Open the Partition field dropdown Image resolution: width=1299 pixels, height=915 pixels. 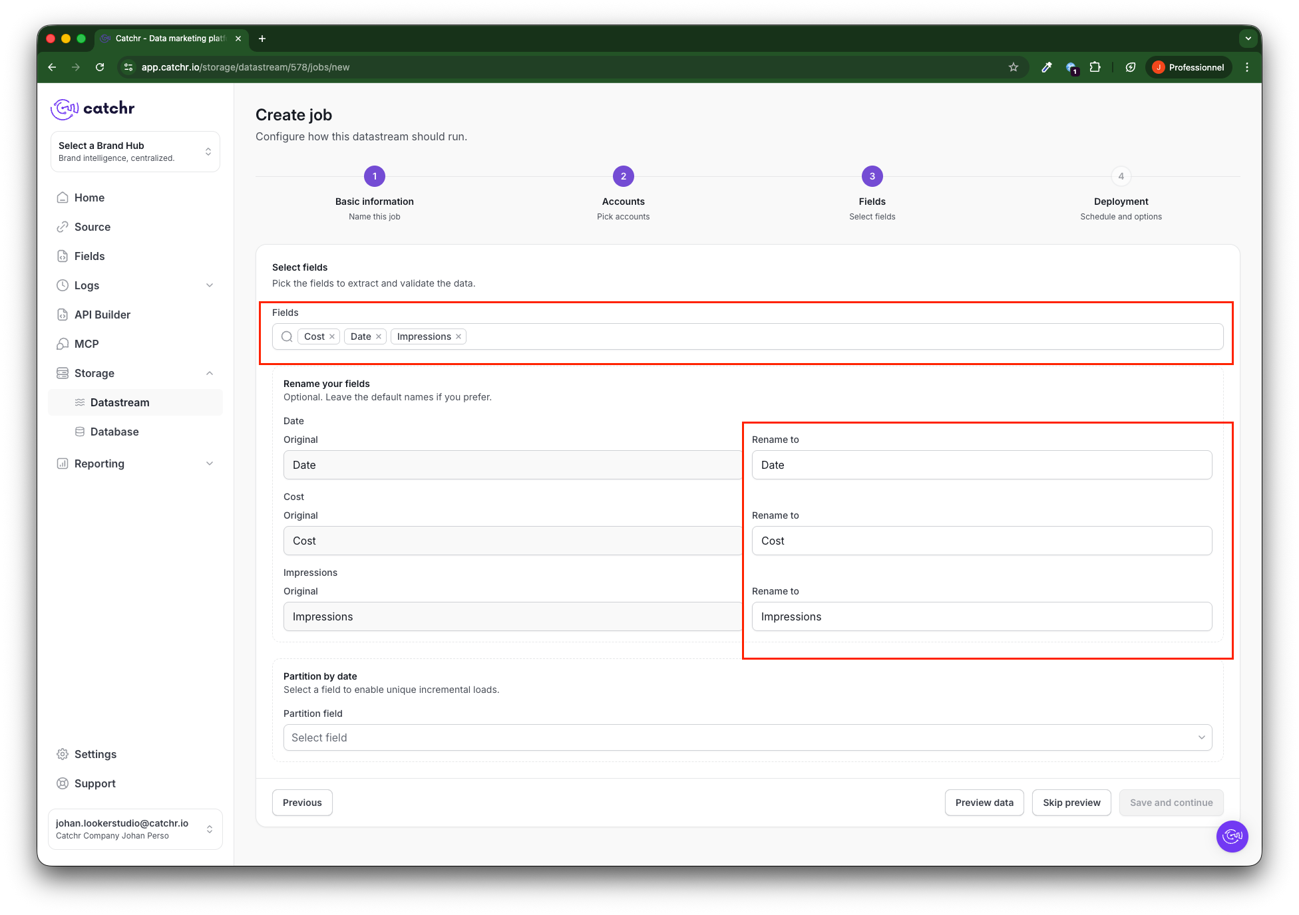click(747, 737)
